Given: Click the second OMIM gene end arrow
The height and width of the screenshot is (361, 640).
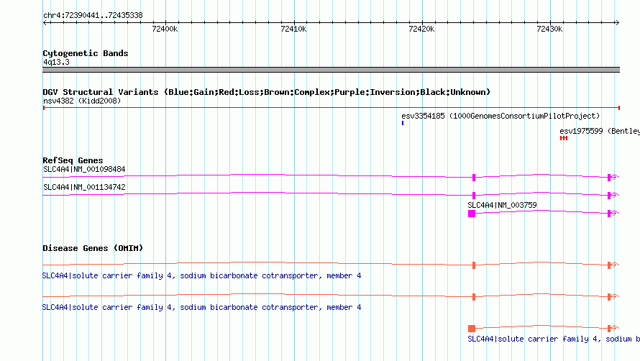Looking at the screenshot, I should click(616, 296).
